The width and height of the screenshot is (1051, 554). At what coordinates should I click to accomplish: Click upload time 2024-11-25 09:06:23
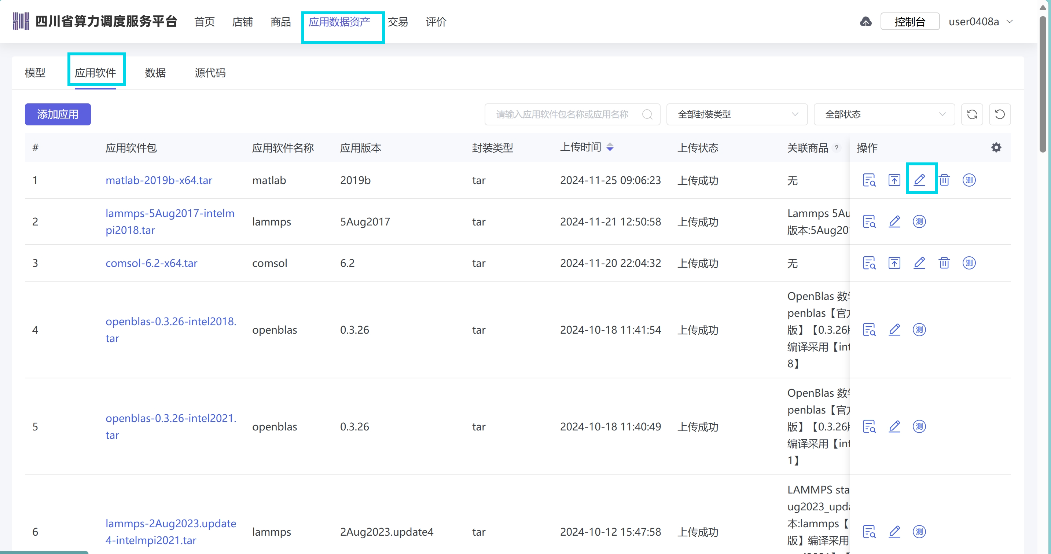610,180
